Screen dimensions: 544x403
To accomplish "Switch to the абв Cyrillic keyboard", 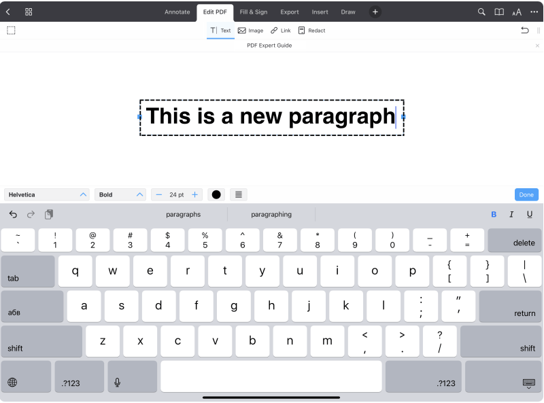I will click(x=32, y=306).
